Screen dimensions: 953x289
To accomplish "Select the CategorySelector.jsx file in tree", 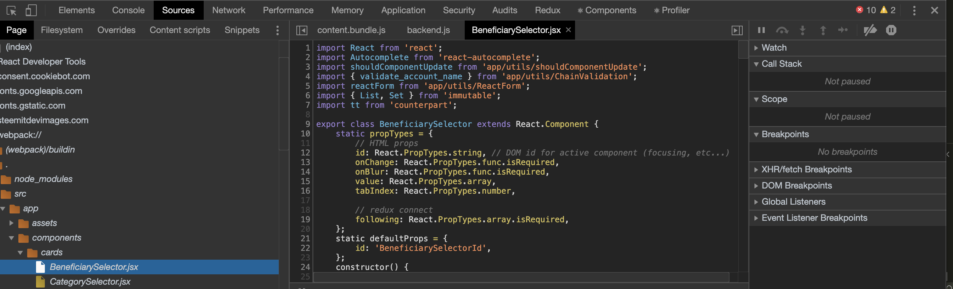I will [90, 282].
